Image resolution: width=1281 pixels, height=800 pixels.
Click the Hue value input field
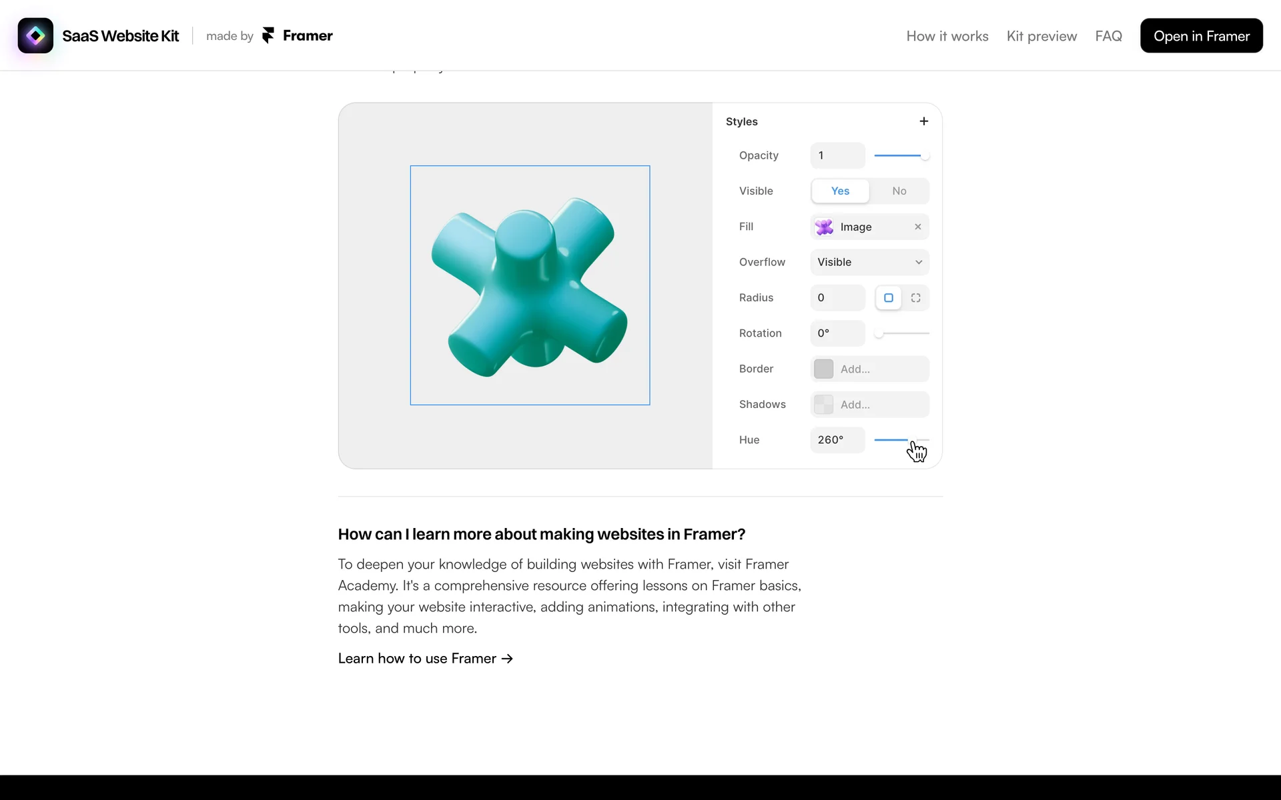pyautogui.click(x=837, y=440)
